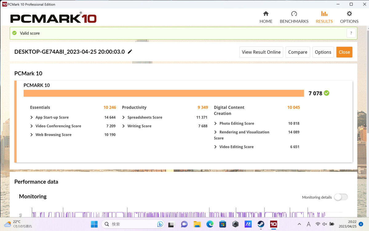Click the View Result Online button
This screenshot has width=369, height=231.
pos(261,52)
